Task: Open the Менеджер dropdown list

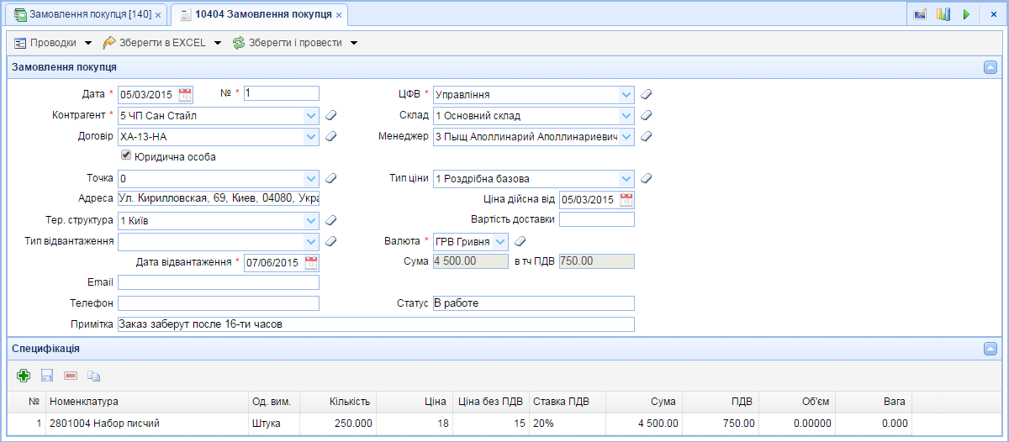Action: point(626,136)
